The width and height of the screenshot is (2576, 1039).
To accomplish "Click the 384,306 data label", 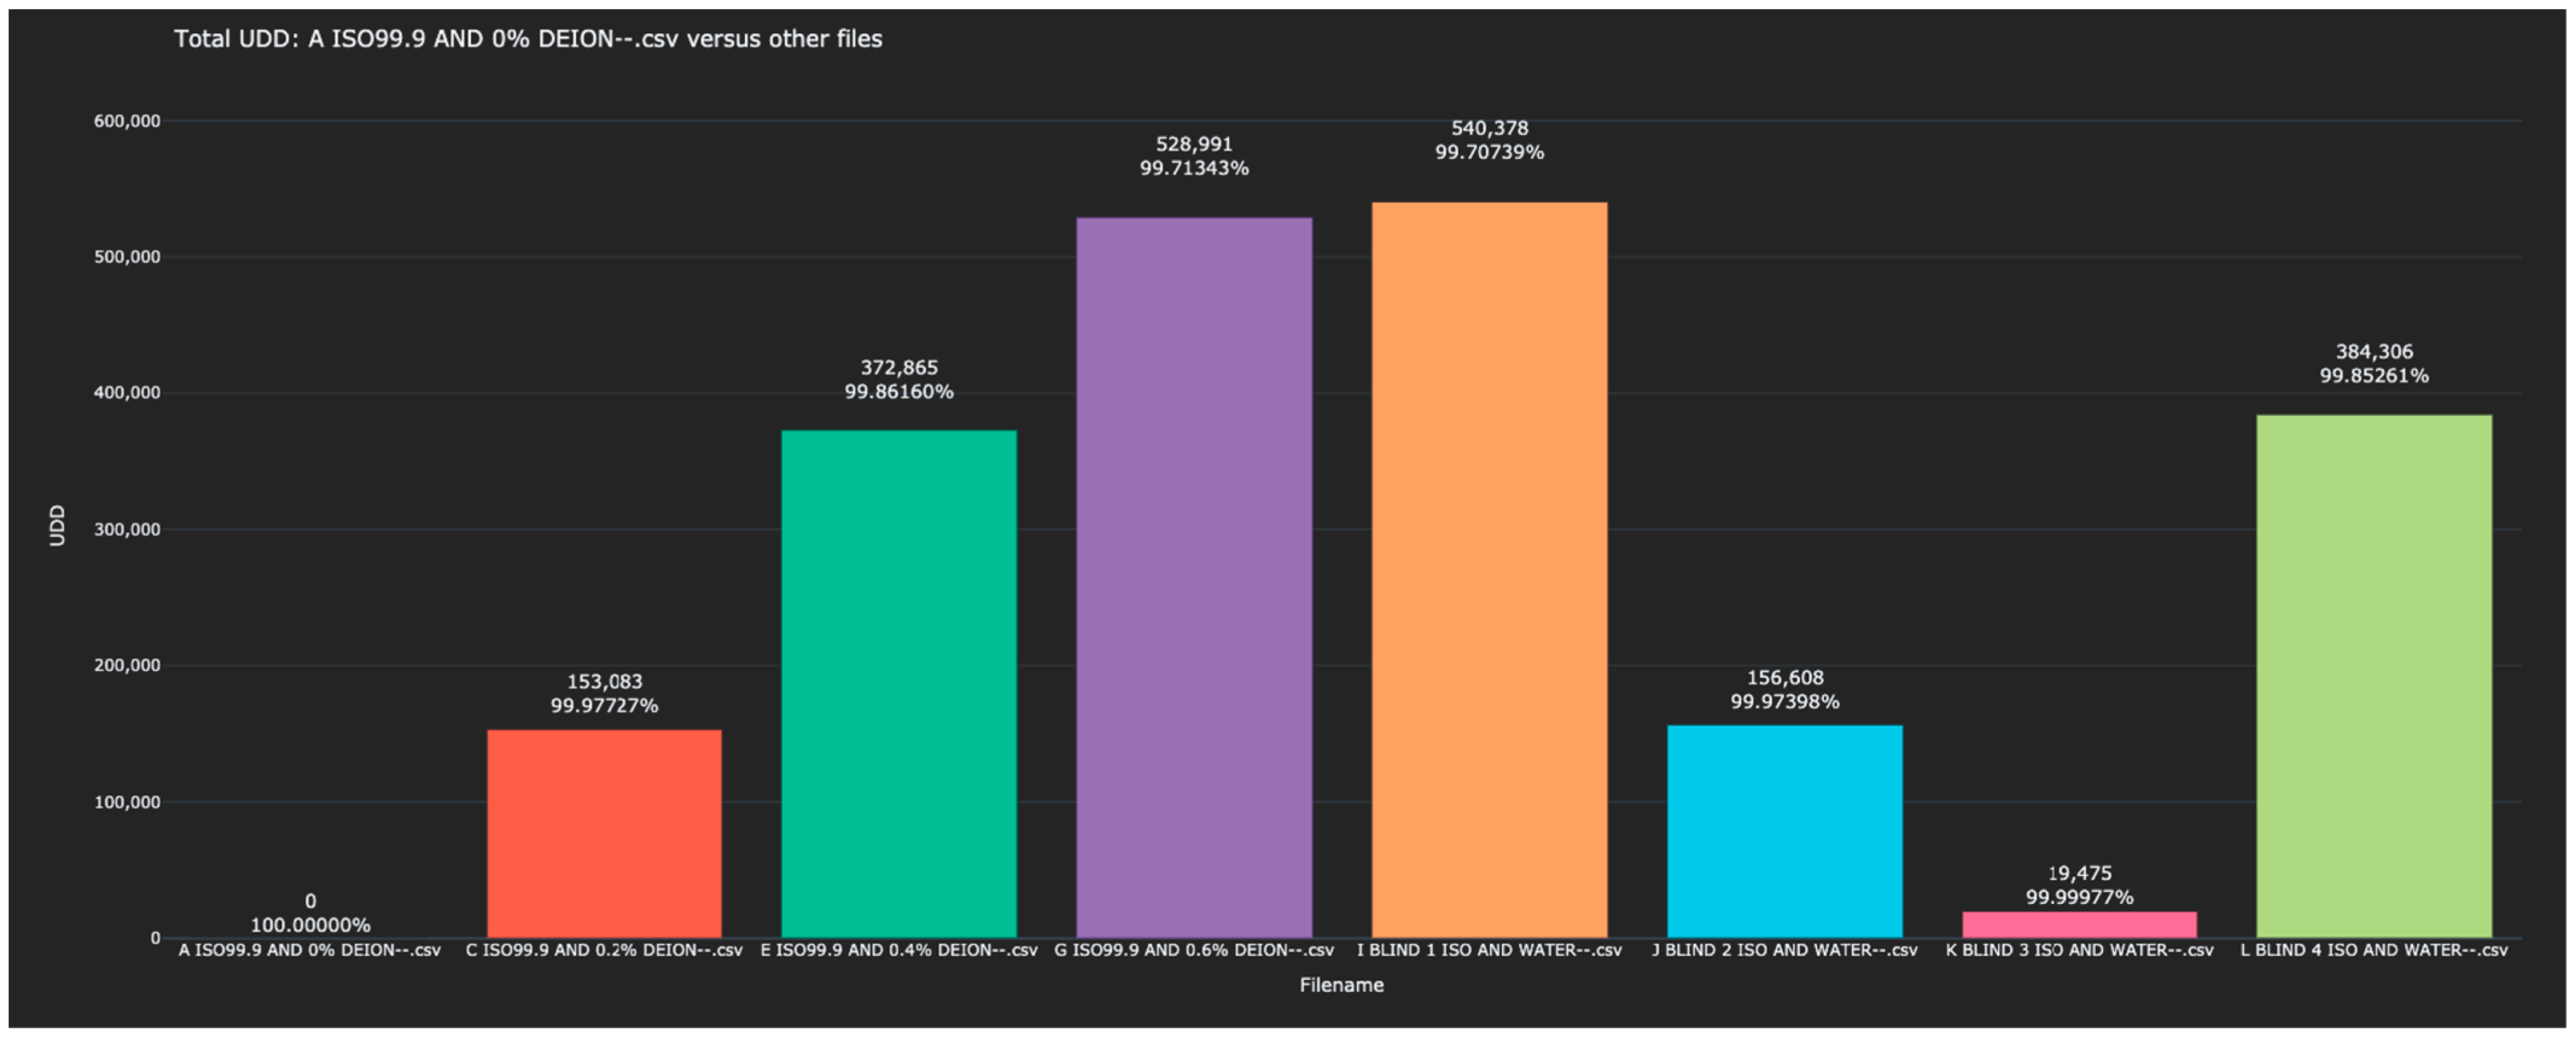I will coord(2373,352).
